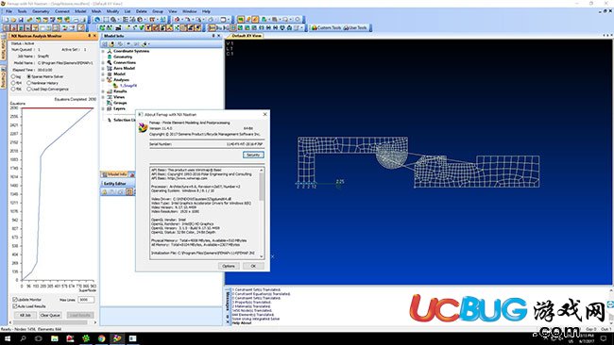Viewport: 614px width, 345px height.
Task: Switch to the Default XY View tab
Action: coord(246,36)
